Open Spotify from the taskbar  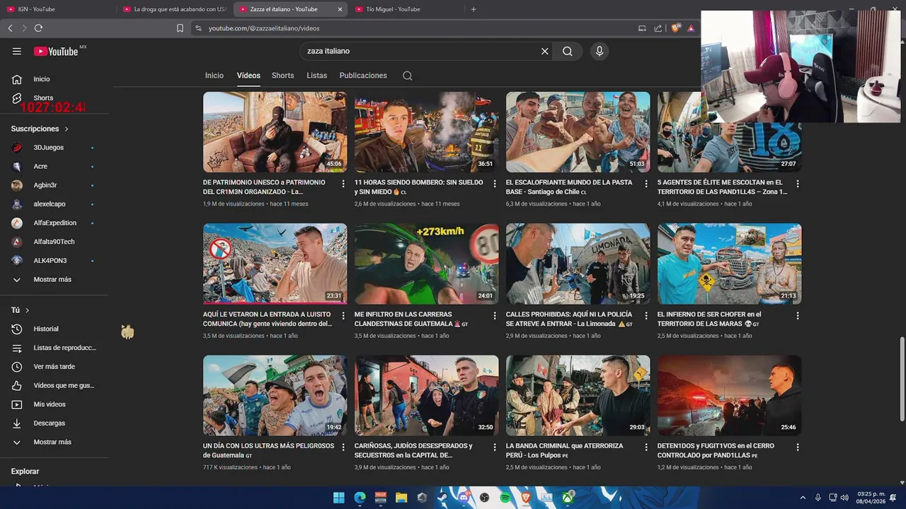pyautogui.click(x=505, y=498)
